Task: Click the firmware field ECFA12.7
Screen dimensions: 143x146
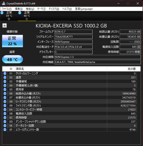Action: pyautogui.click(x=74, y=32)
